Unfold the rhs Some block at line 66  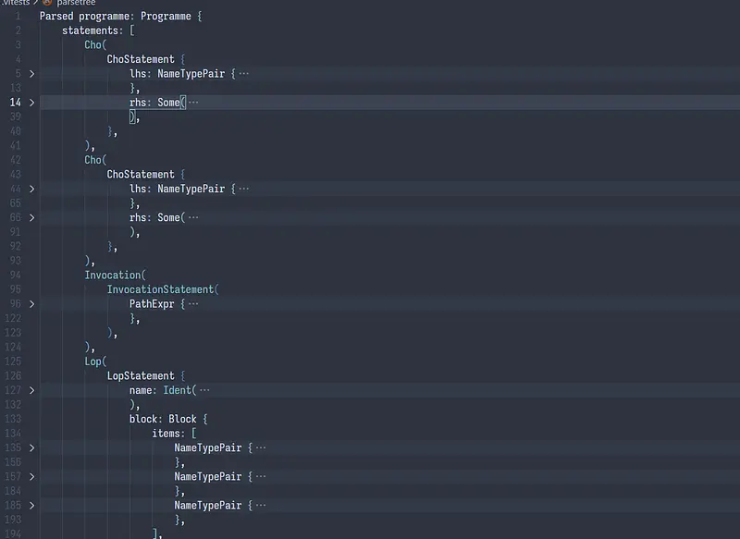(31, 217)
